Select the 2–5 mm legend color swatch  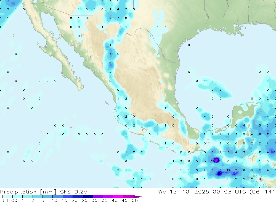point(38,196)
